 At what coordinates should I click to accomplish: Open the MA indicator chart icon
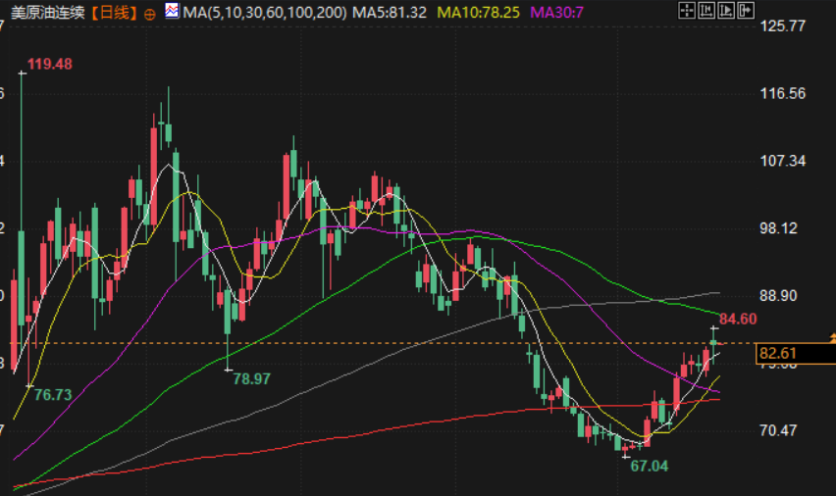point(173,10)
